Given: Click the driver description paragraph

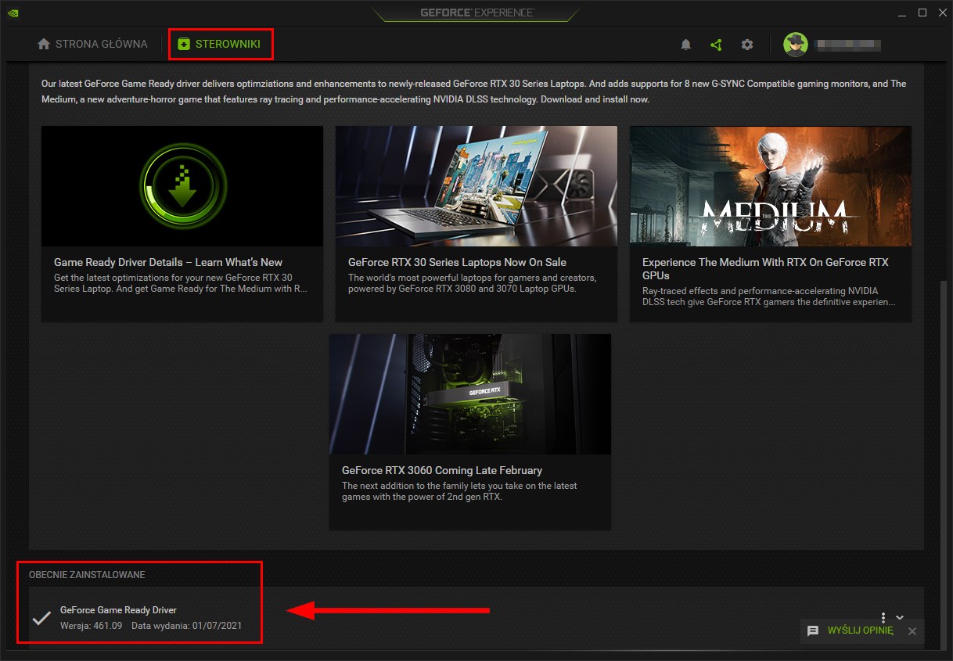Looking at the screenshot, I should click(473, 92).
